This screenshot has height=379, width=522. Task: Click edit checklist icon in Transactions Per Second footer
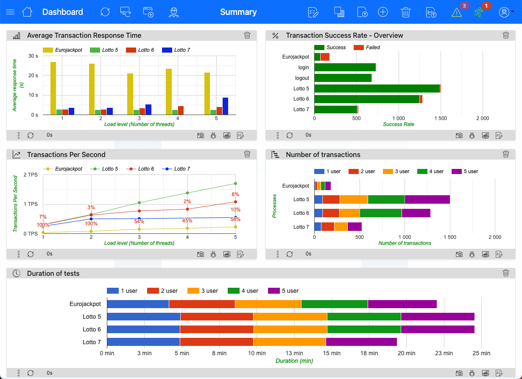[240, 254]
